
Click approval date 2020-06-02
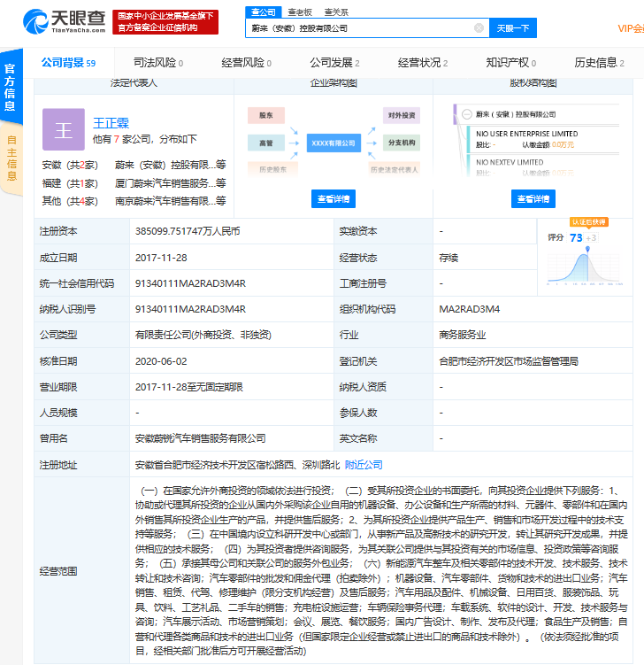[x=161, y=361]
